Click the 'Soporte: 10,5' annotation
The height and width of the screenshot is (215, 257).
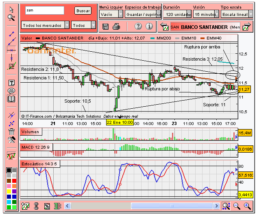tap(78, 101)
